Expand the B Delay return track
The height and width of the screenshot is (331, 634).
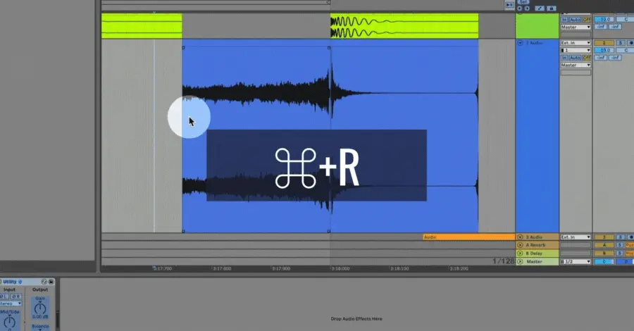click(x=520, y=253)
